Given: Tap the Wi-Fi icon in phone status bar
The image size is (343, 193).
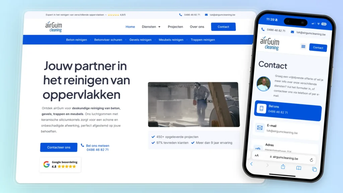Looking at the screenshot, I should click(319, 23).
